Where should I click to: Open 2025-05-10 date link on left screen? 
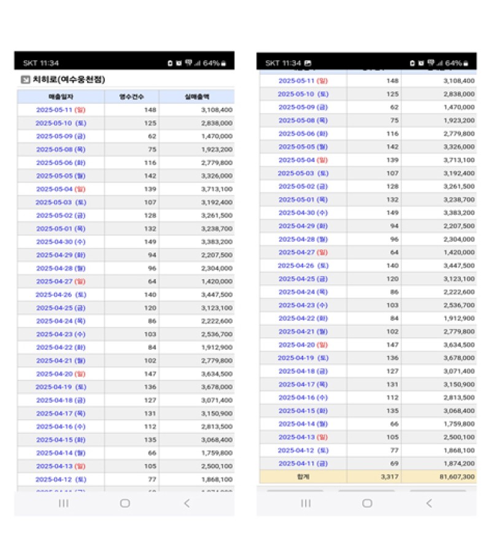[61, 123]
